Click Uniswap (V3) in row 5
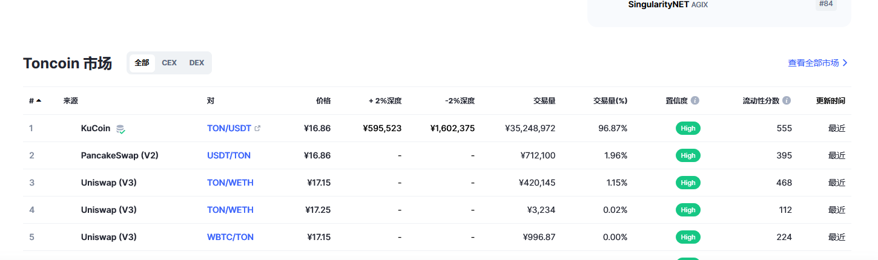 click(x=108, y=237)
